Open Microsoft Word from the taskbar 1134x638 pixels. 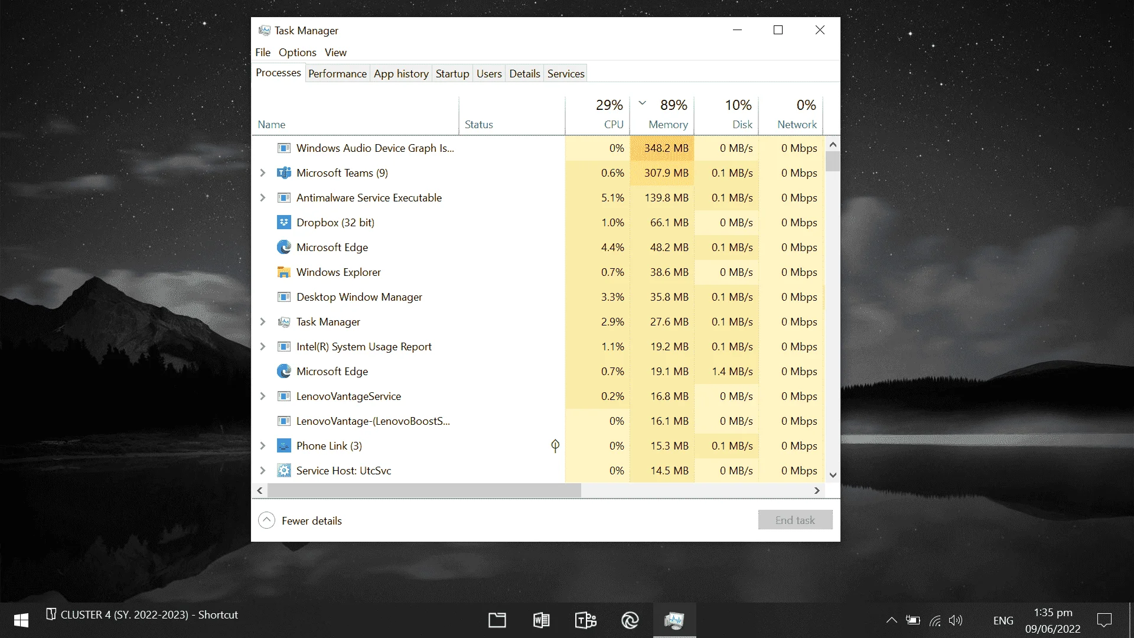click(541, 620)
